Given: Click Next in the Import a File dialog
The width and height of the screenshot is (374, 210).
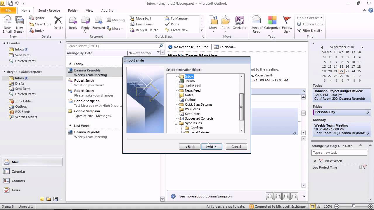Looking at the screenshot, I should pyautogui.click(x=212, y=147).
